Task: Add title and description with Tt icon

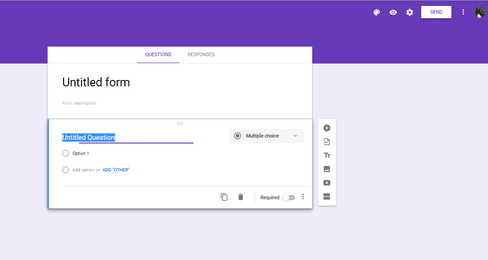Action: click(x=327, y=155)
